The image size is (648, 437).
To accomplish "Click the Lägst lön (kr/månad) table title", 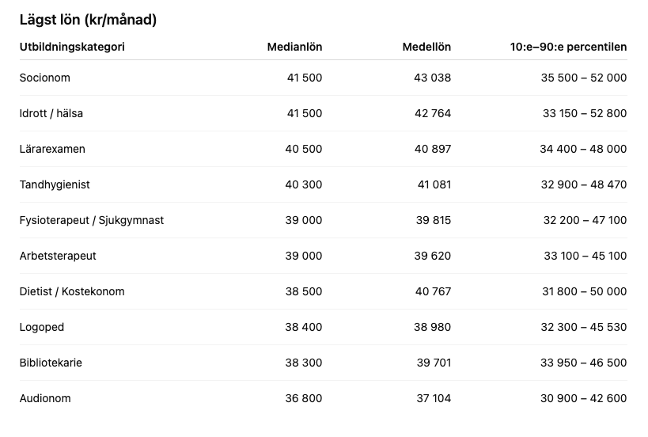I will [88, 20].
